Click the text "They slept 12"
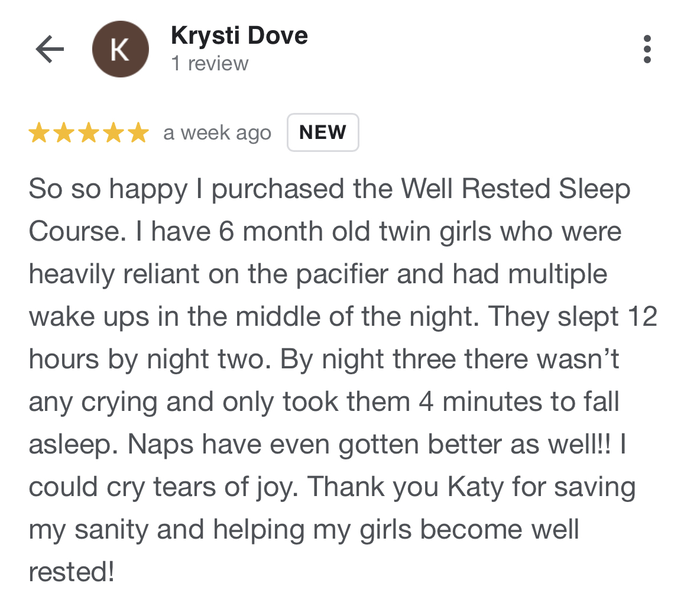 (x=572, y=317)
